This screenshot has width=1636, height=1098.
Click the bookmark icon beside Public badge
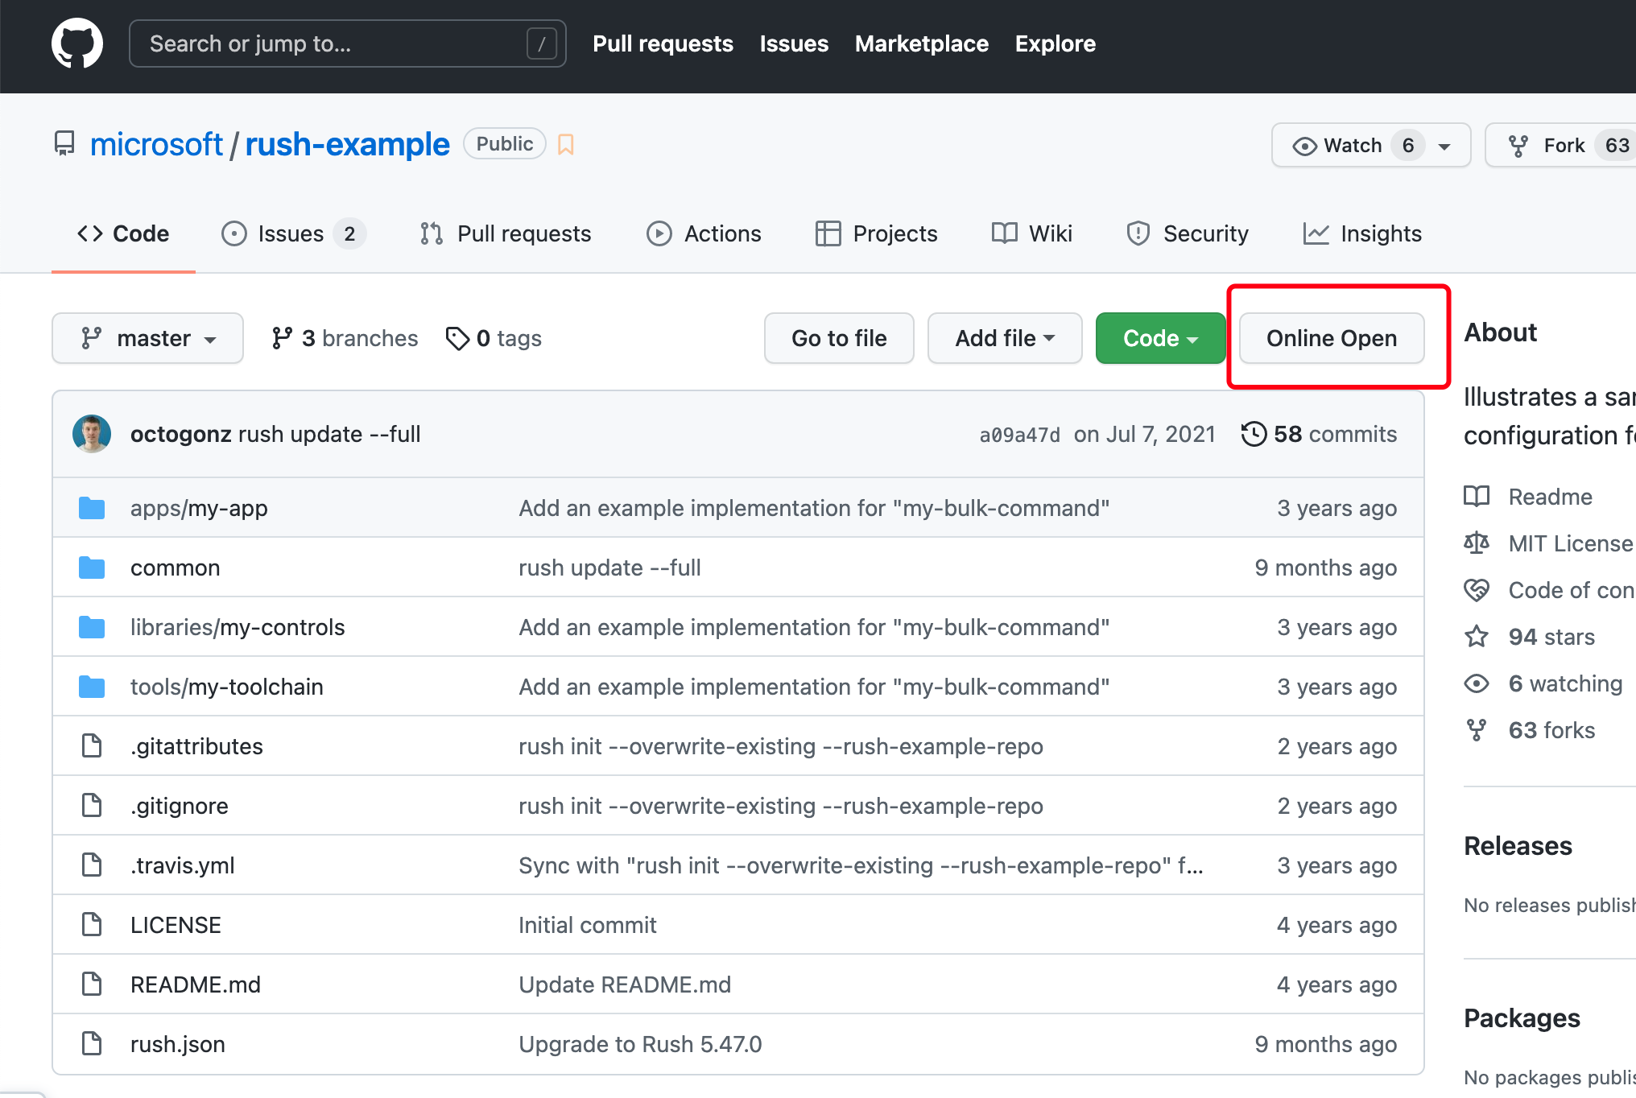point(566,145)
